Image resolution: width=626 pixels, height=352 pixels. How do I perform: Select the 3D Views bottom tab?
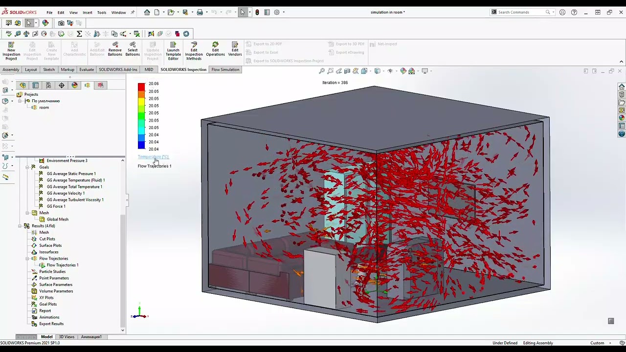pos(67,337)
